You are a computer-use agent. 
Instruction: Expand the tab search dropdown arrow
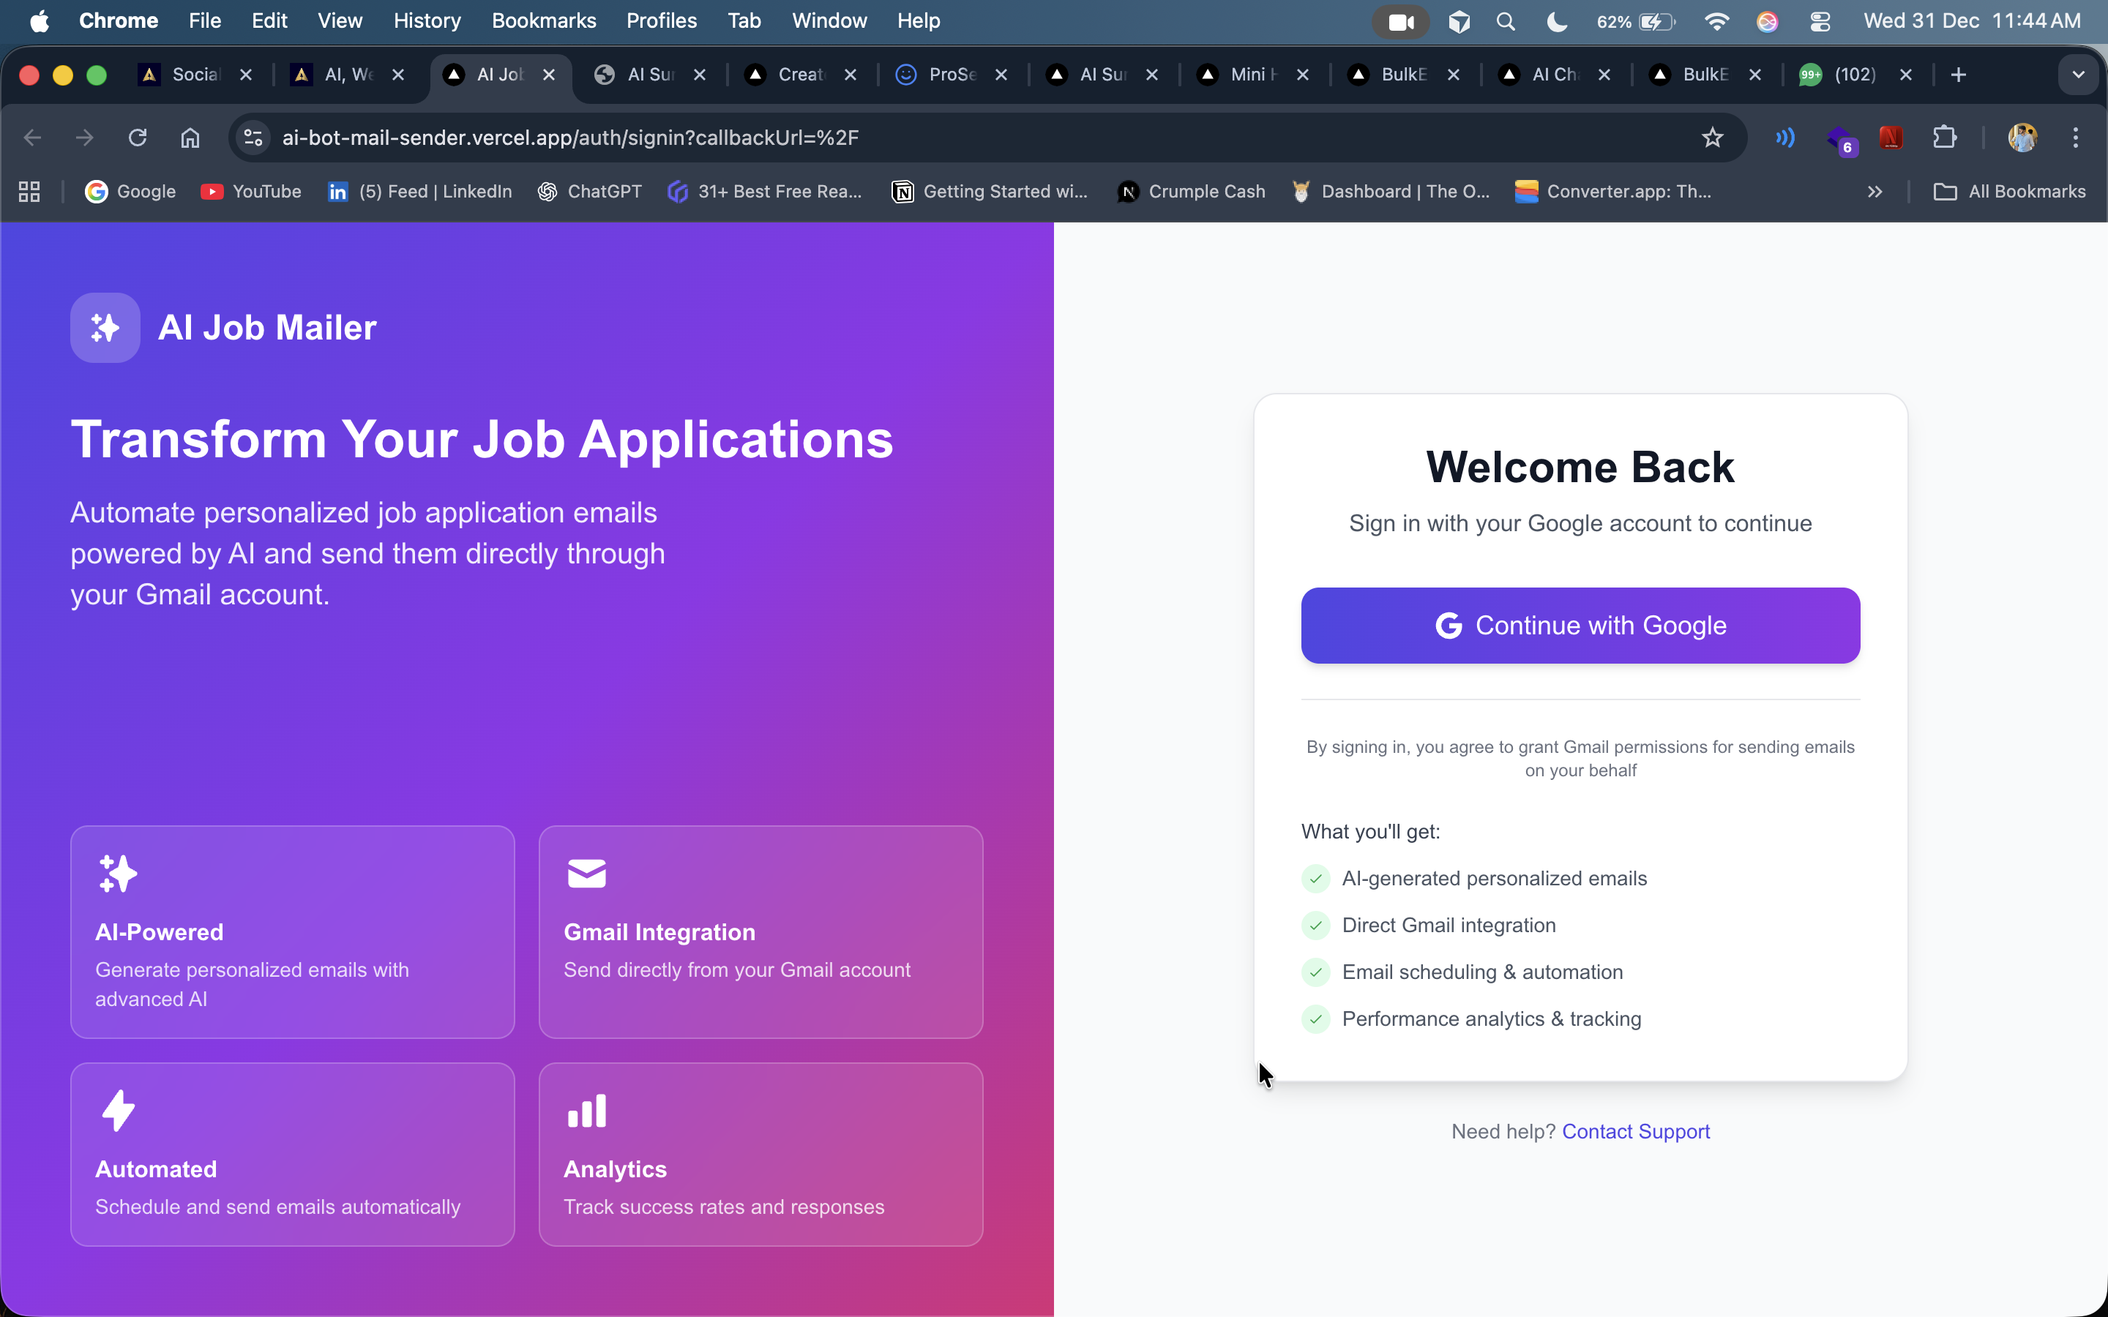click(2079, 75)
